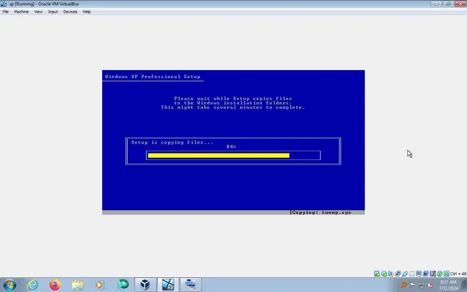Open the Machine menu

[21, 12]
